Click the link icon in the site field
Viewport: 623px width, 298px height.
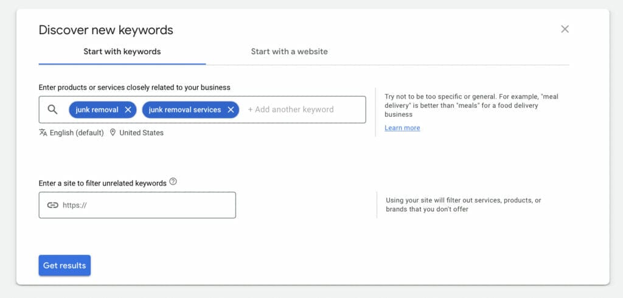click(52, 205)
